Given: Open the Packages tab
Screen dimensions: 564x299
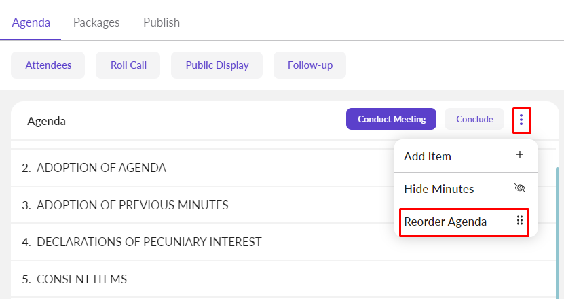Looking at the screenshot, I should pos(96,22).
